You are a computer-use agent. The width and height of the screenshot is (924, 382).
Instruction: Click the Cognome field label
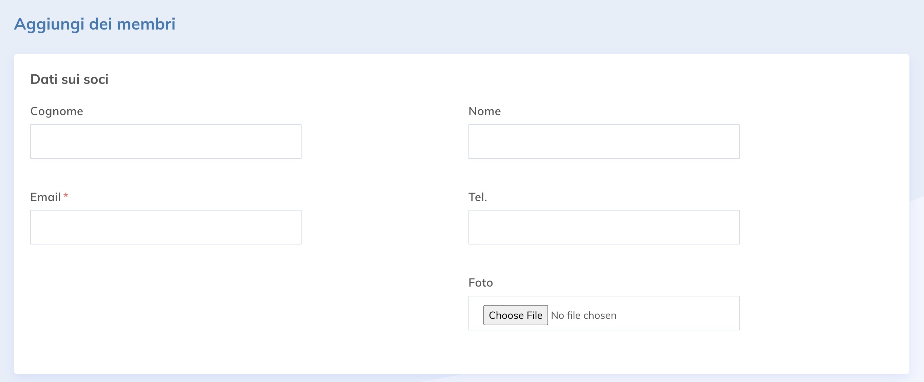coord(57,111)
